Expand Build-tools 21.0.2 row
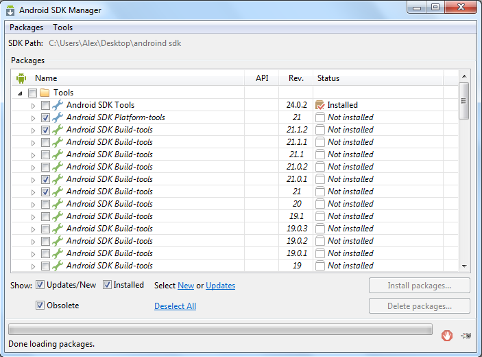The width and height of the screenshot is (482, 357). (33, 168)
